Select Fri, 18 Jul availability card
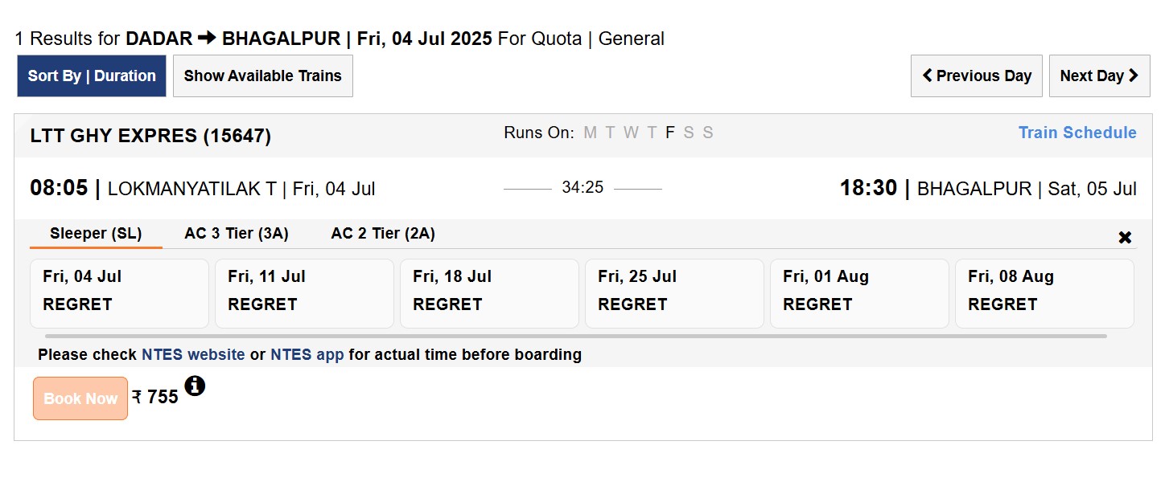 [x=489, y=293]
